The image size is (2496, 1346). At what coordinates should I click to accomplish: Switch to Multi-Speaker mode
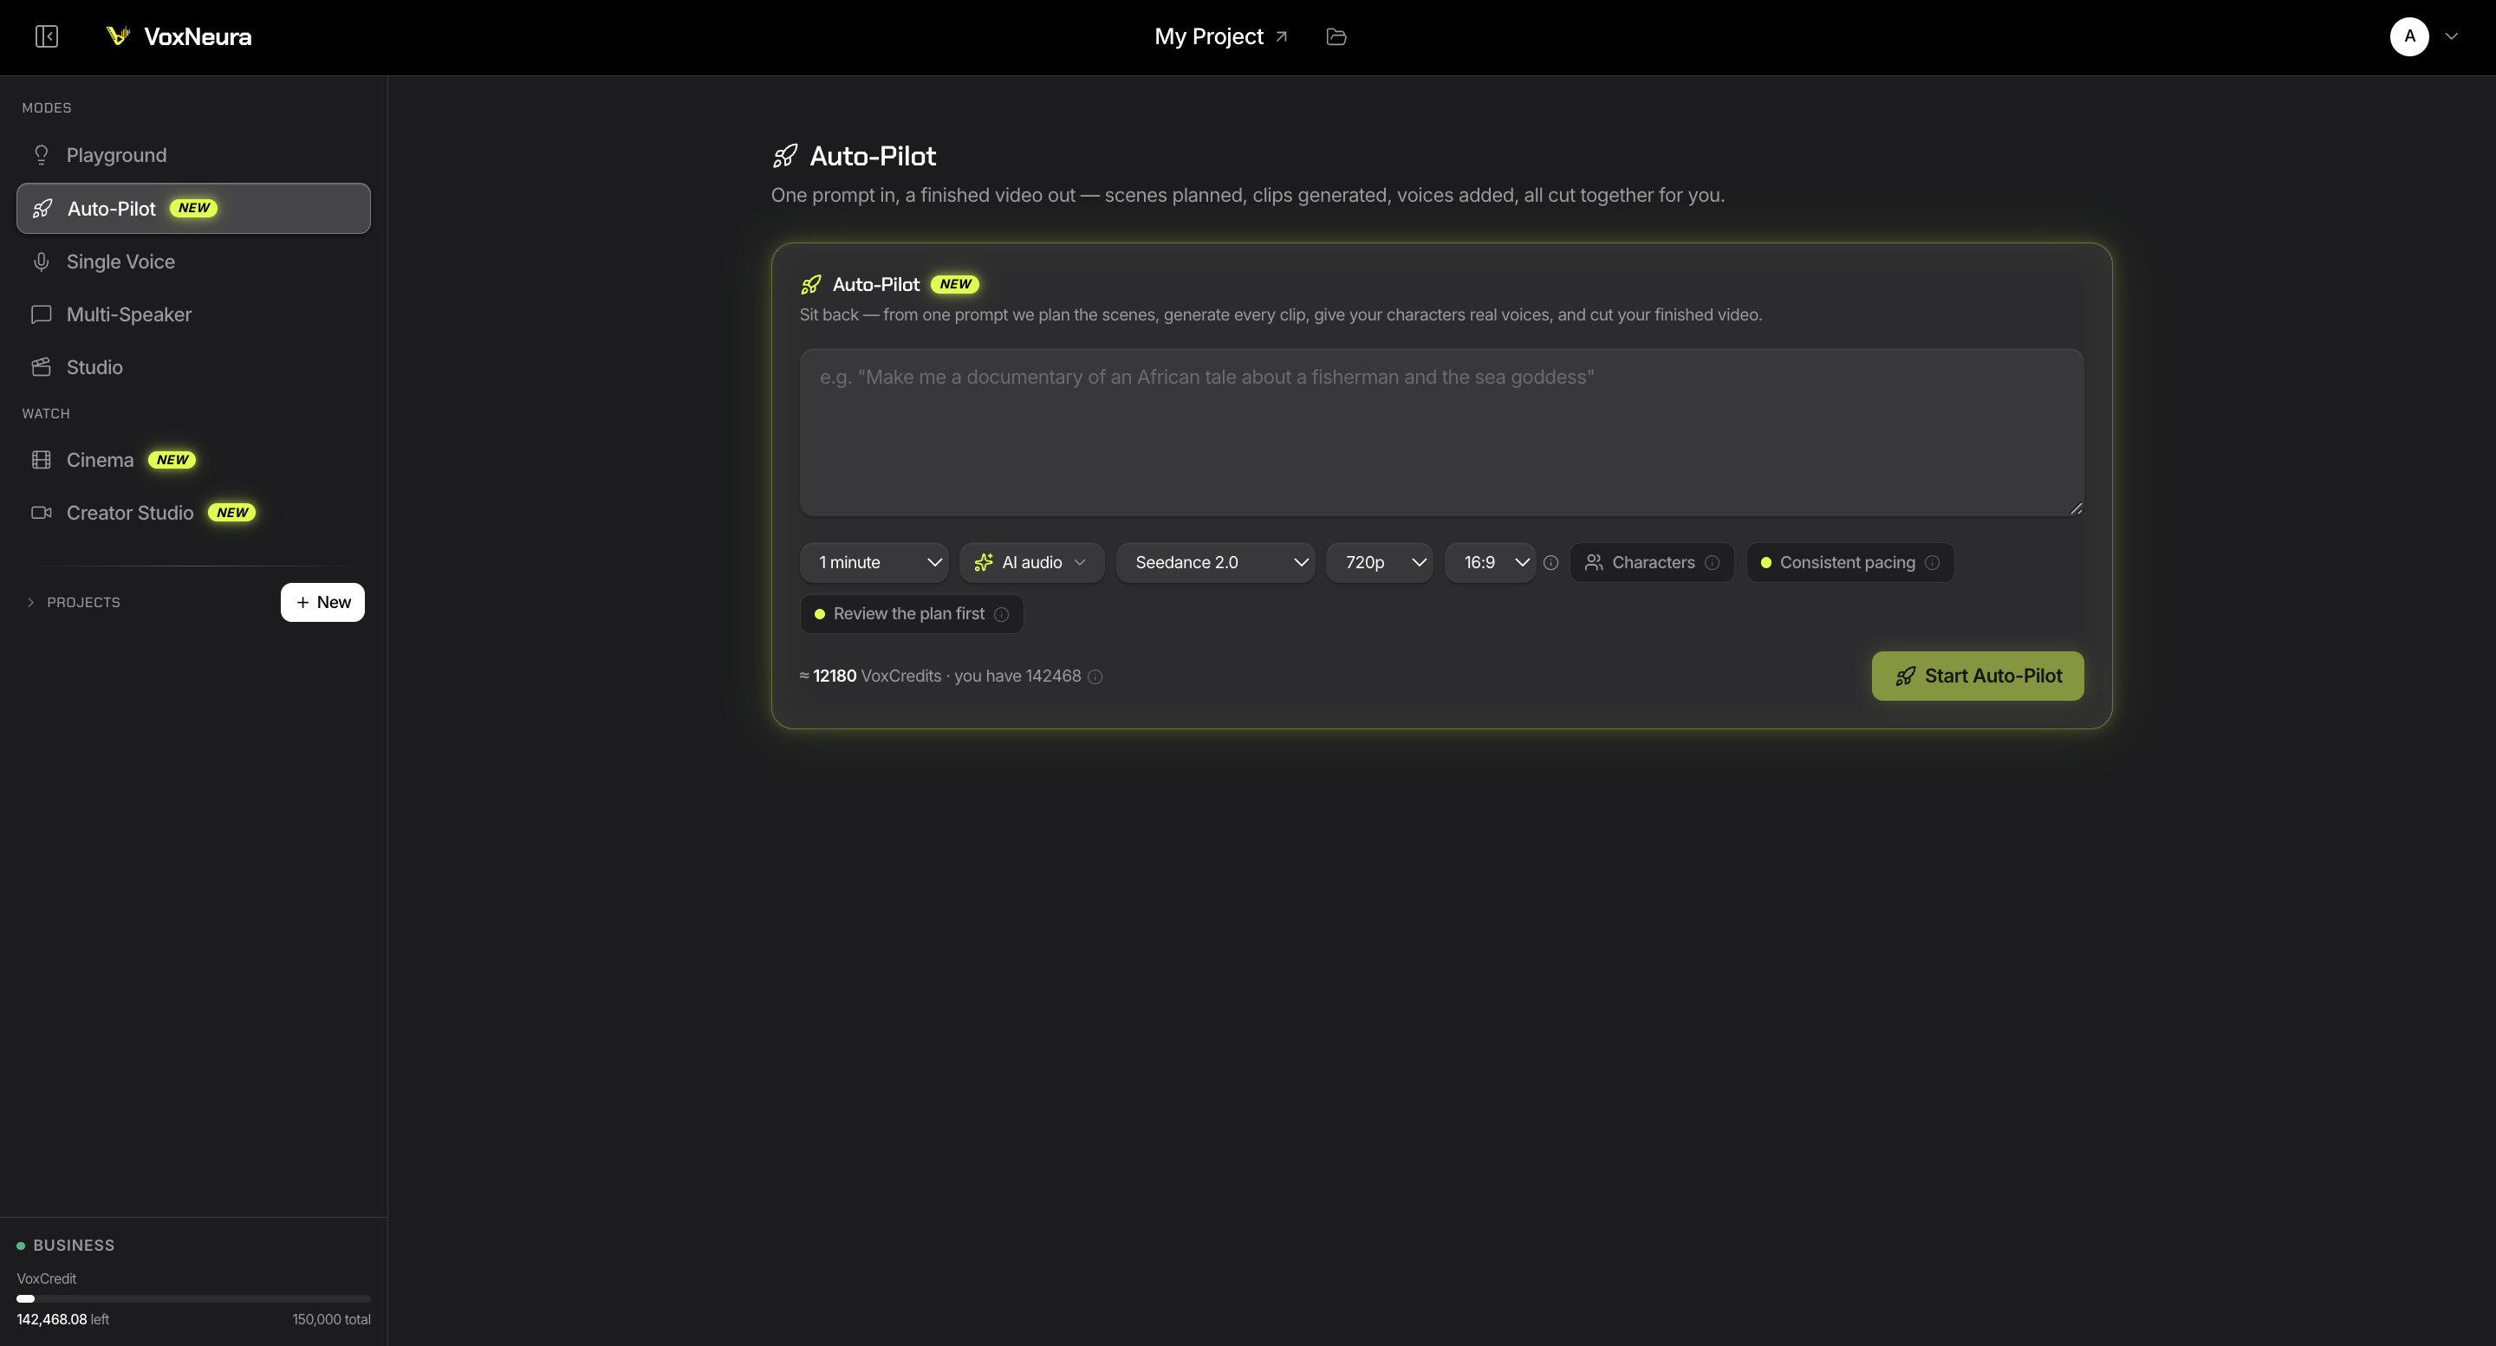pyautogui.click(x=194, y=314)
